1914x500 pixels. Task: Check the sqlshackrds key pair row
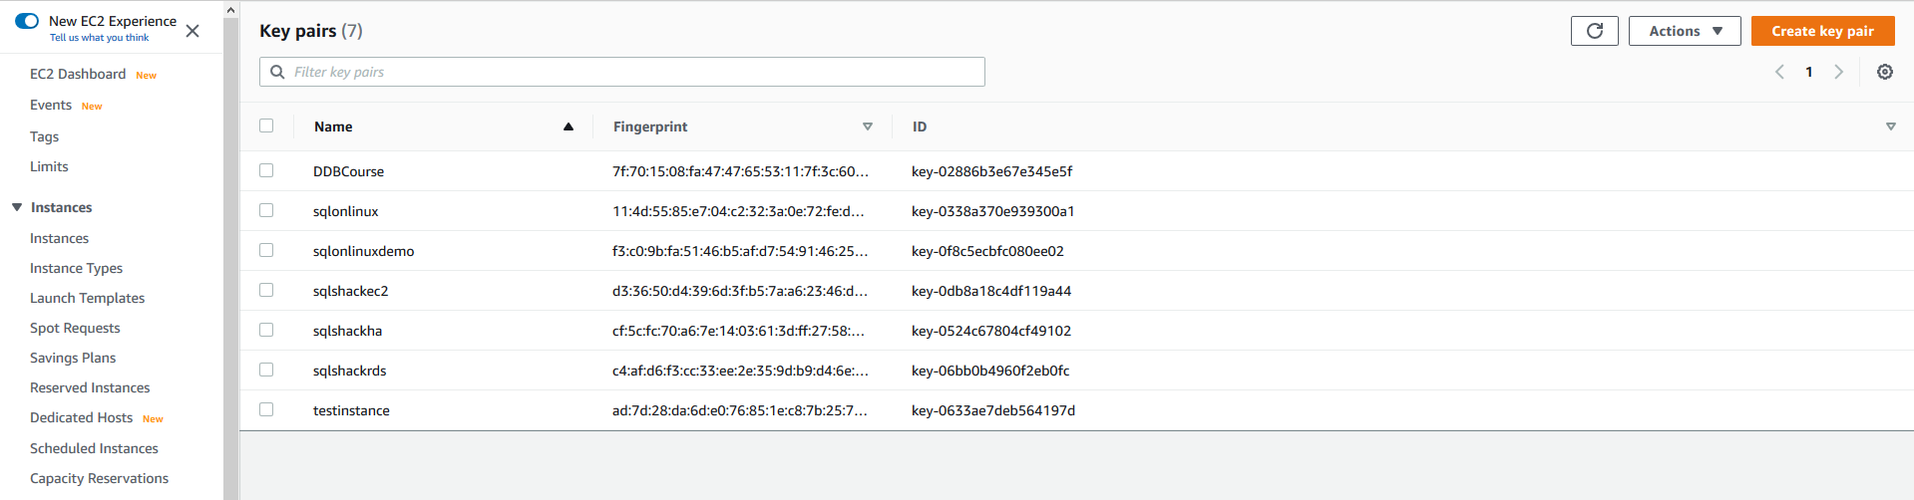pyautogui.click(x=266, y=370)
